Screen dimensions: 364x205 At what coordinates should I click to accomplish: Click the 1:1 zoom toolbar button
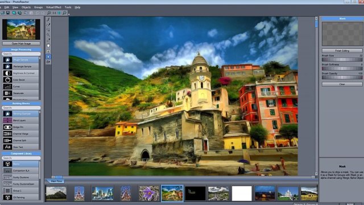(x=54, y=13)
